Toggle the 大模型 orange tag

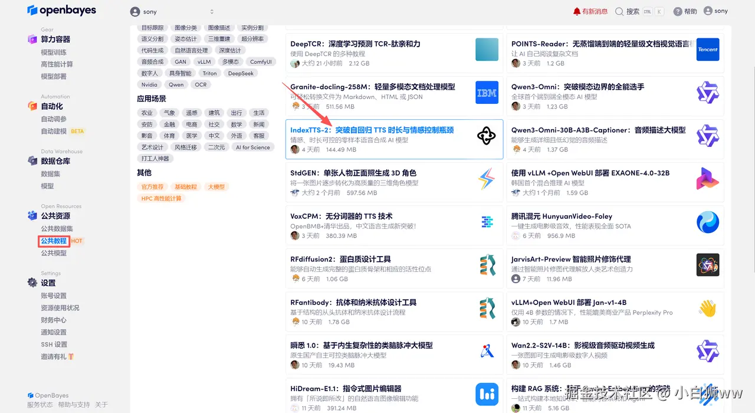pyautogui.click(x=216, y=187)
